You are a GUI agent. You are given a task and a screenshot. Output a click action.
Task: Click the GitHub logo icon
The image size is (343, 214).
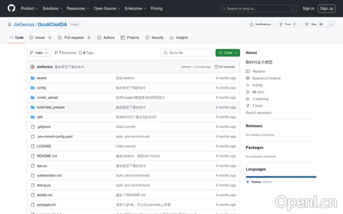(11, 8)
